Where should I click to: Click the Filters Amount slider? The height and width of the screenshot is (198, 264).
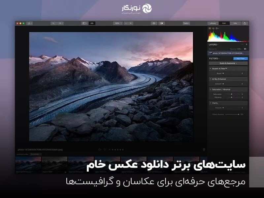coord(232,114)
